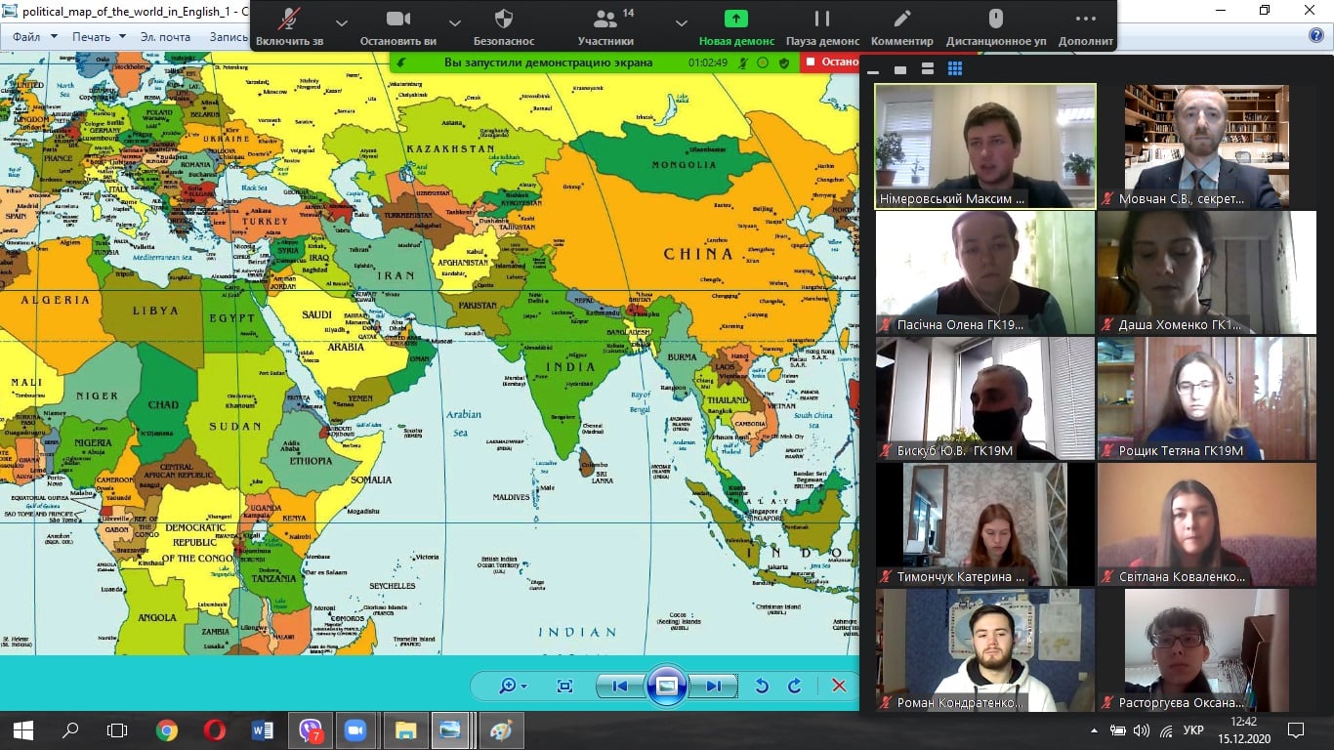This screenshot has width=1334, height=750.
Task: Open the Печать menu
Action: pos(98,37)
